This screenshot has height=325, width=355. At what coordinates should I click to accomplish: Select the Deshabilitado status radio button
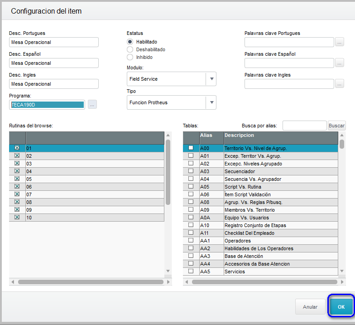[x=130, y=49]
